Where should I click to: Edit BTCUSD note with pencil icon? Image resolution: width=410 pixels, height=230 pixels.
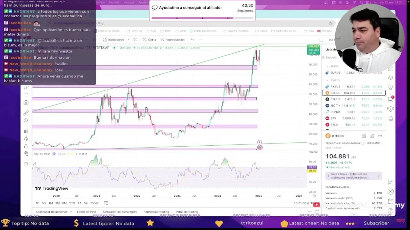372,136
